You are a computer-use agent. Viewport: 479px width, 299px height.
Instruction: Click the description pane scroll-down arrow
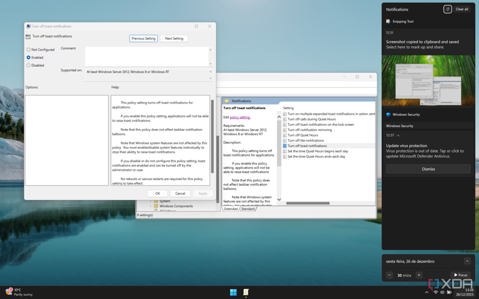[x=279, y=199]
